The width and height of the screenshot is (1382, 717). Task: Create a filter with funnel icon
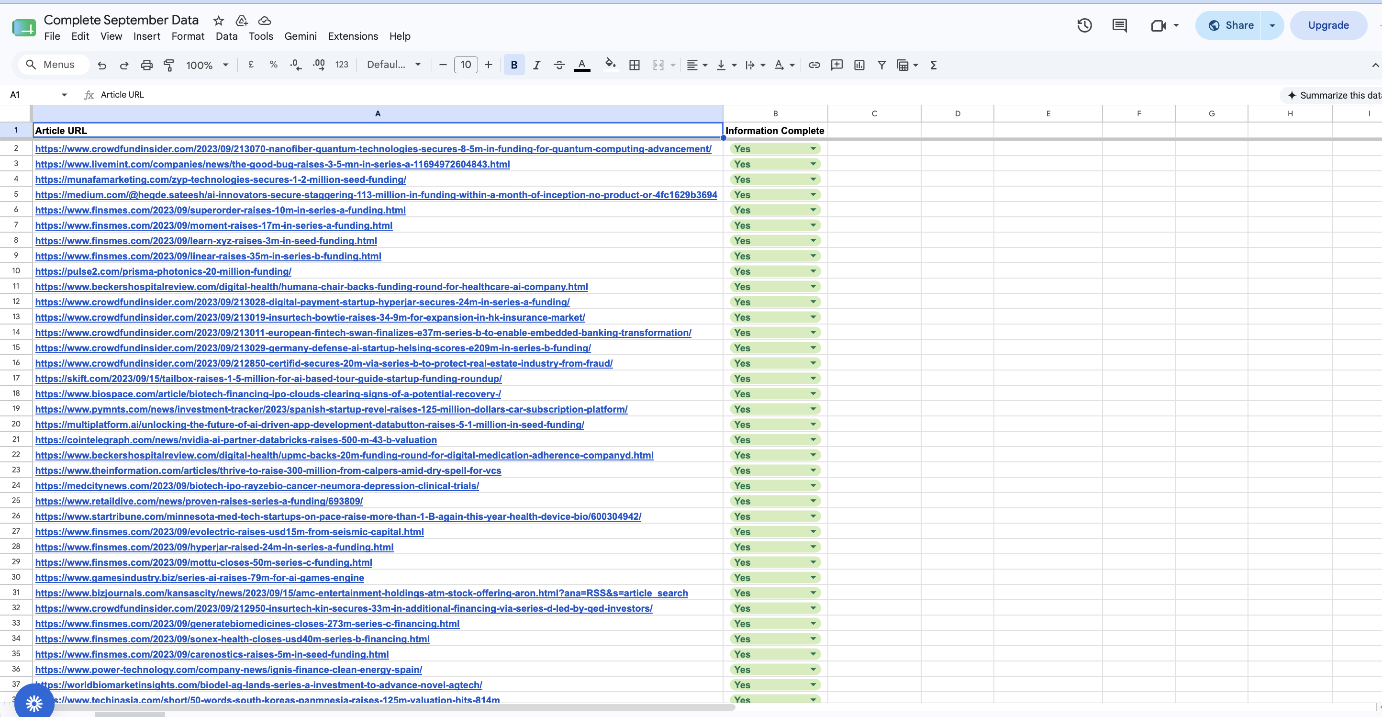[881, 65]
